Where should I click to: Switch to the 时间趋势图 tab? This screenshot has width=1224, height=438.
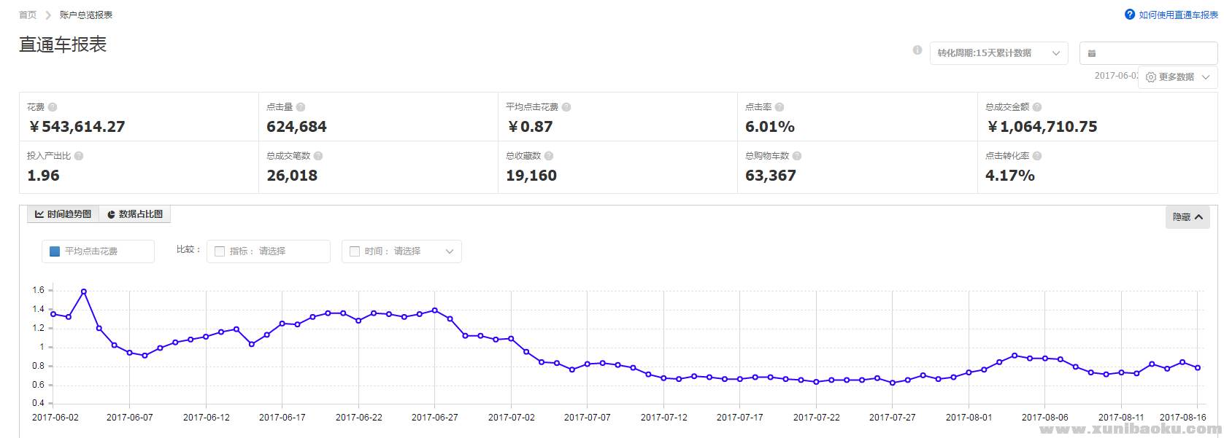pyautogui.click(x=63, y=214)
